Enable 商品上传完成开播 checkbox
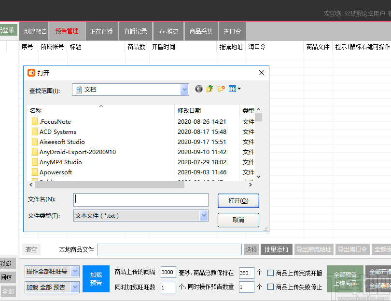This screenshot has height=301, width=391. click(x=270, y=273)
